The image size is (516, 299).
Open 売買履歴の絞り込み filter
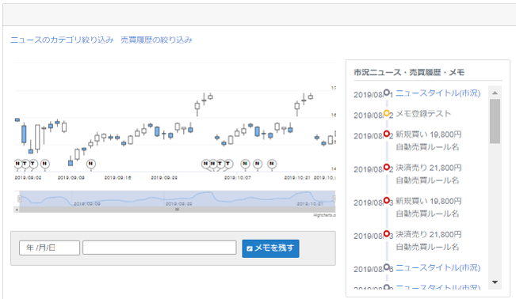[x=156, y=40]
